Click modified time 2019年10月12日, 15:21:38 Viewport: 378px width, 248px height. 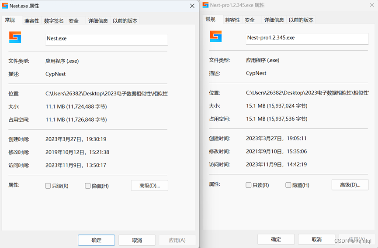(x=77, y=152)
